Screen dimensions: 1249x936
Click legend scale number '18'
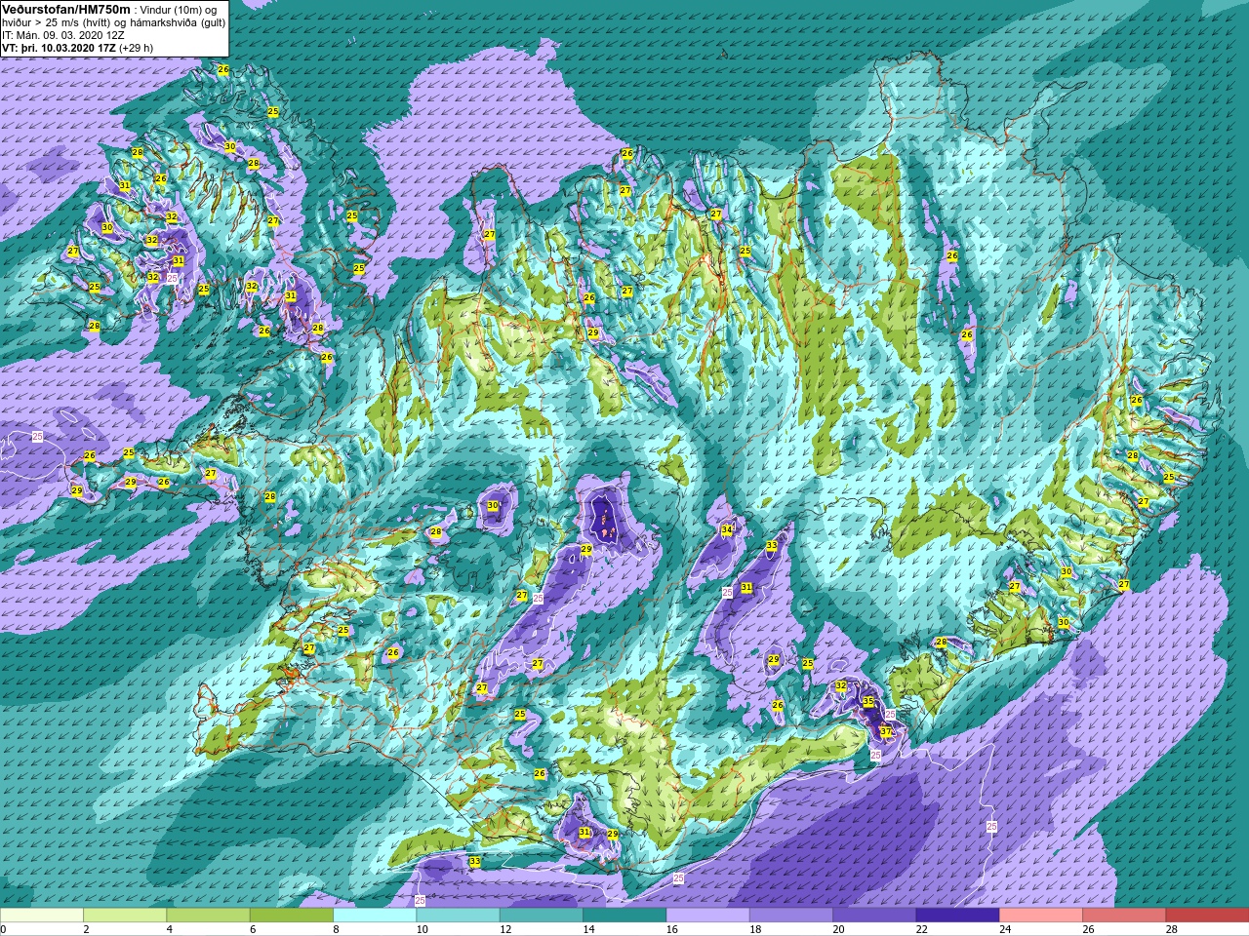click(x=754, y=929)
